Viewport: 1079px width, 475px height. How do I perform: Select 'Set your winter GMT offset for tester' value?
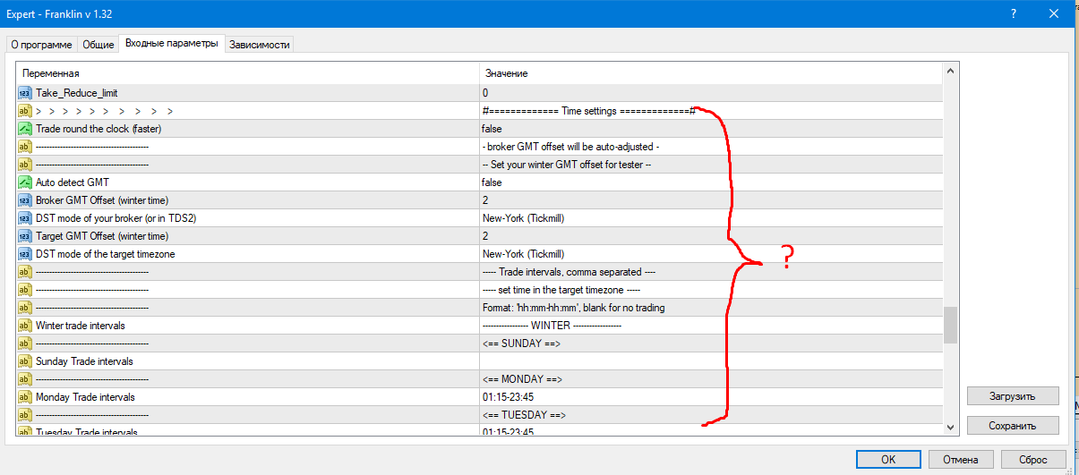click(567, 165)
